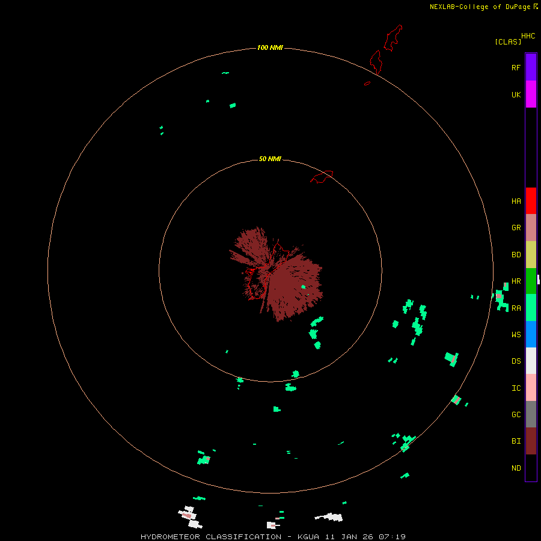Click the RA label in the legend

pyautogui.click(x=516, y=308)
